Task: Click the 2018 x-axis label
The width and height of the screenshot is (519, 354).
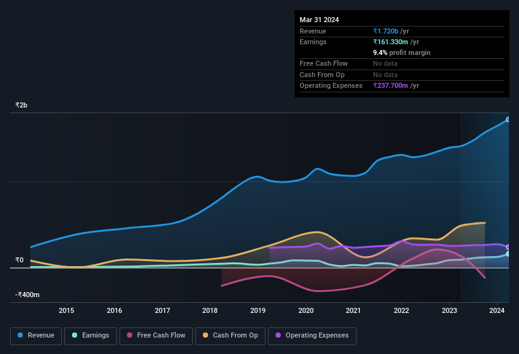Action: (x=210, y=310)
